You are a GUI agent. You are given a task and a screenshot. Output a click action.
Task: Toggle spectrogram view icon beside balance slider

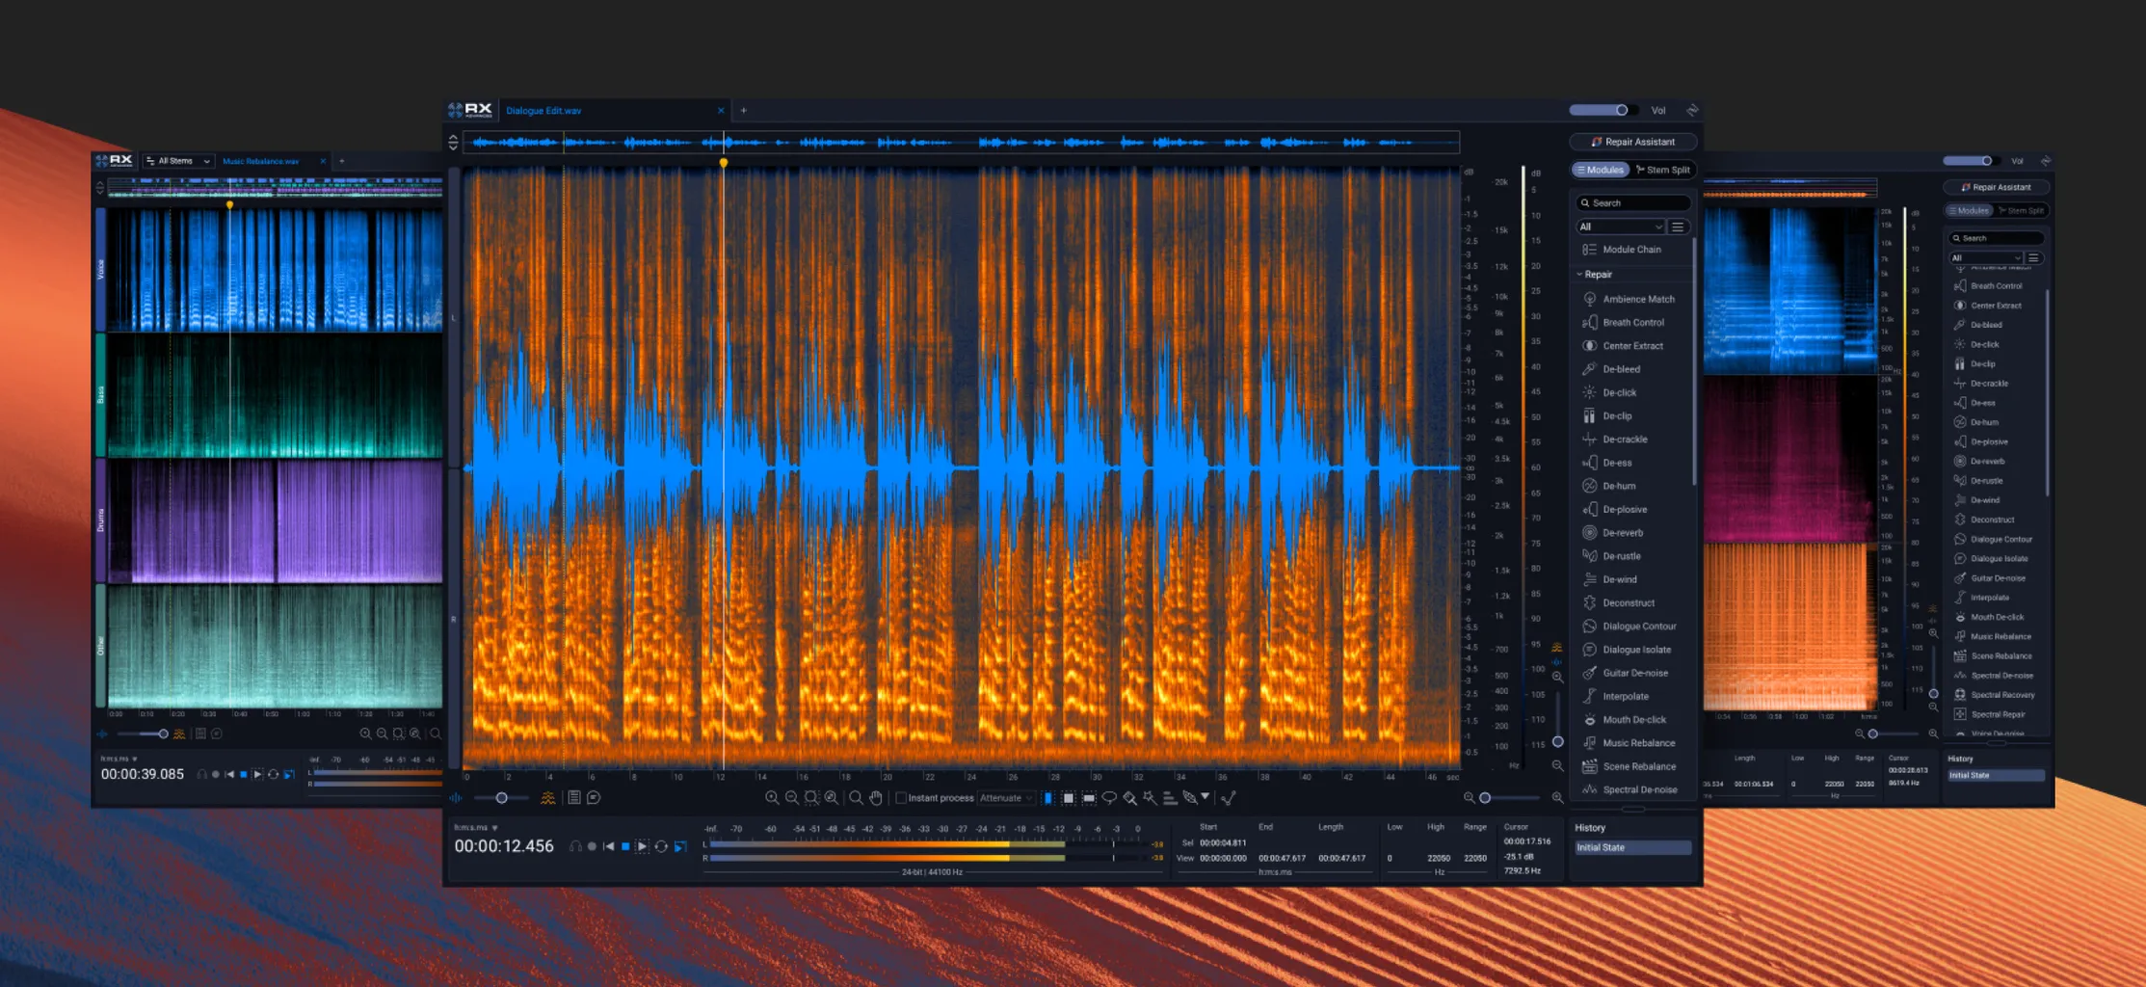[x=547, y=798]
